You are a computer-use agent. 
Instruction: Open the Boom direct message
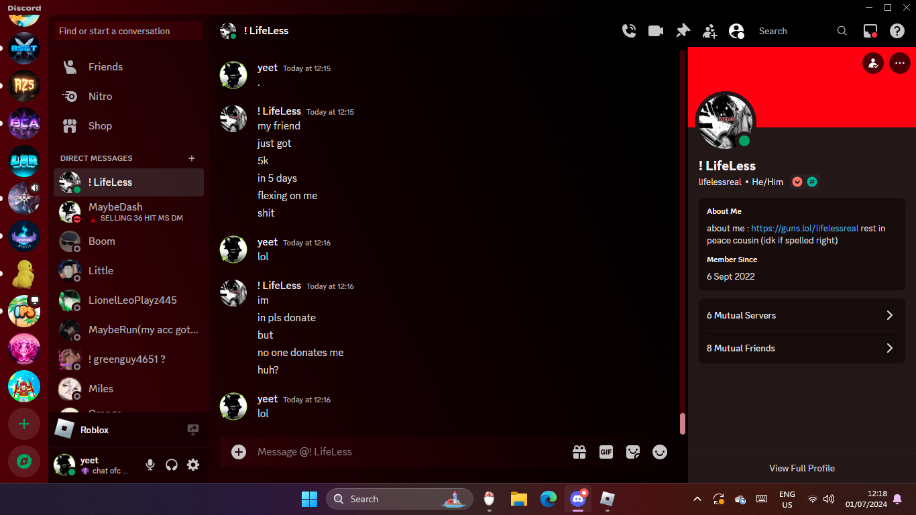pyautogui.click(x=129, y=241)
